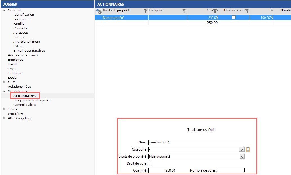Collapse the Mandataires tree node
291x175 pixels.
[x=4, y=91]
